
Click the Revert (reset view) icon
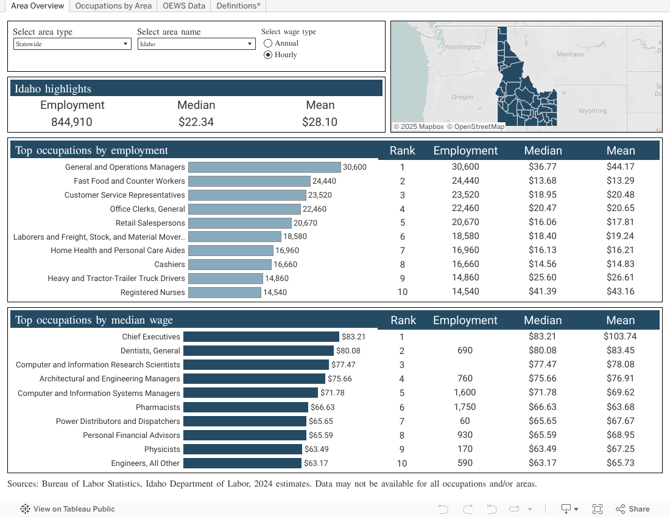pos(491,509)
